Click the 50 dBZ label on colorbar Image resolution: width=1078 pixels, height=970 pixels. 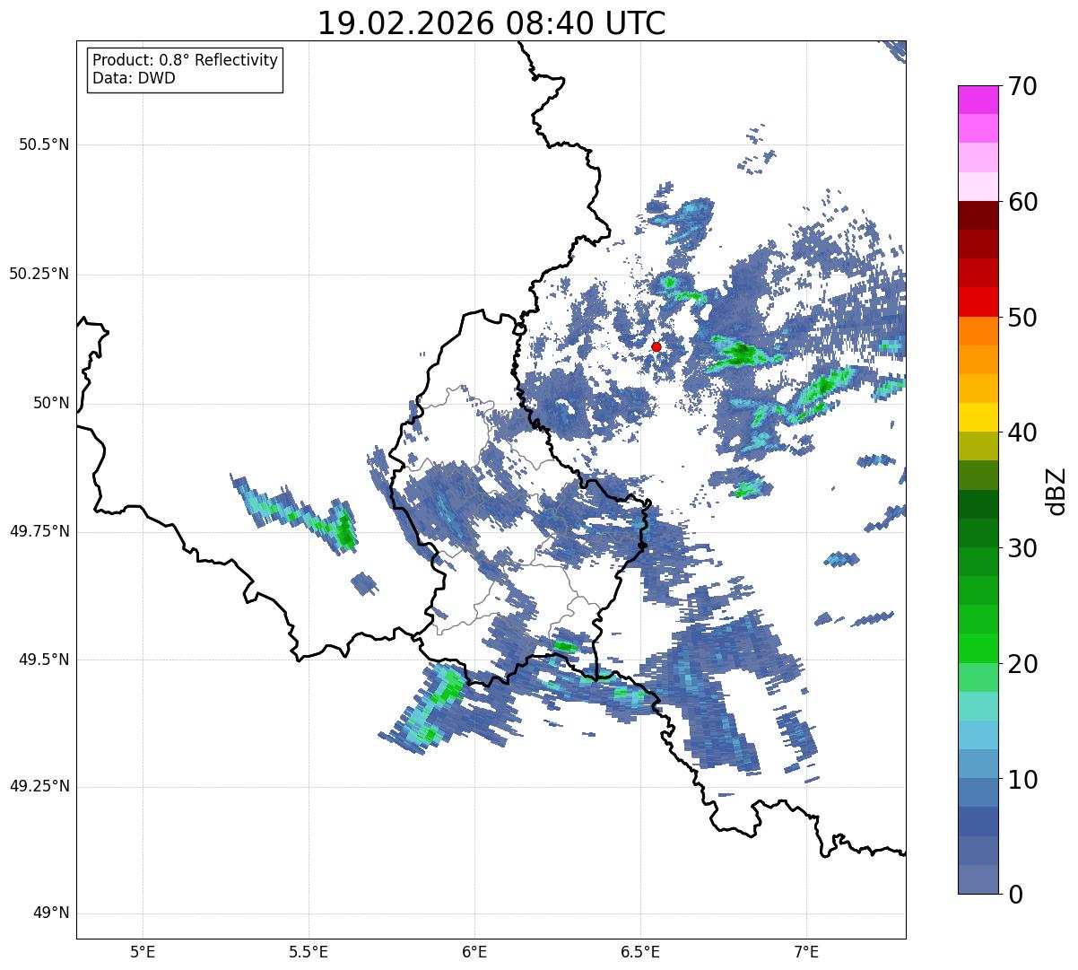click(x=1023, y=318)
